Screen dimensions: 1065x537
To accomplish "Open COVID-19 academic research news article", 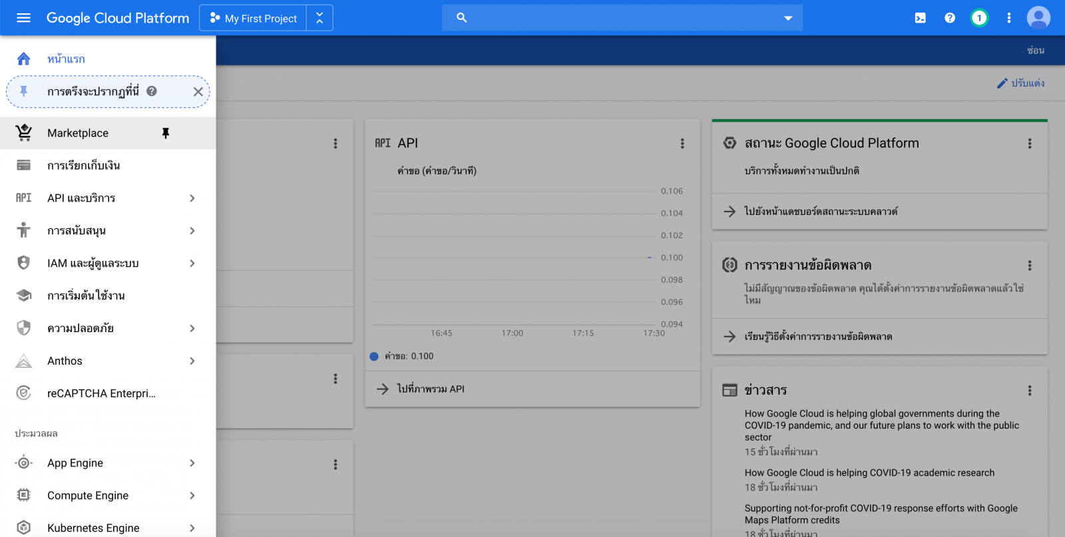I will pos(869,472).
